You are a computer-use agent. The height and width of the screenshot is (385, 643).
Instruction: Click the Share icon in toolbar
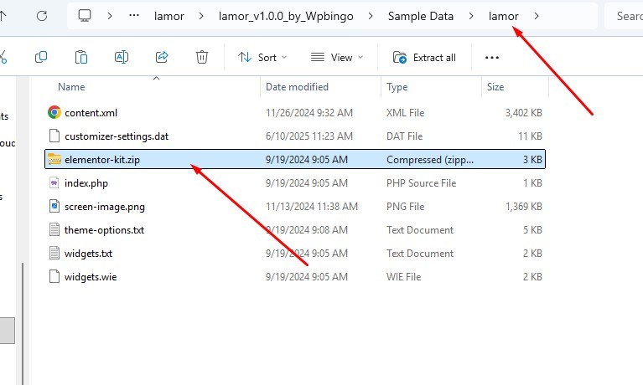point(162,57)
